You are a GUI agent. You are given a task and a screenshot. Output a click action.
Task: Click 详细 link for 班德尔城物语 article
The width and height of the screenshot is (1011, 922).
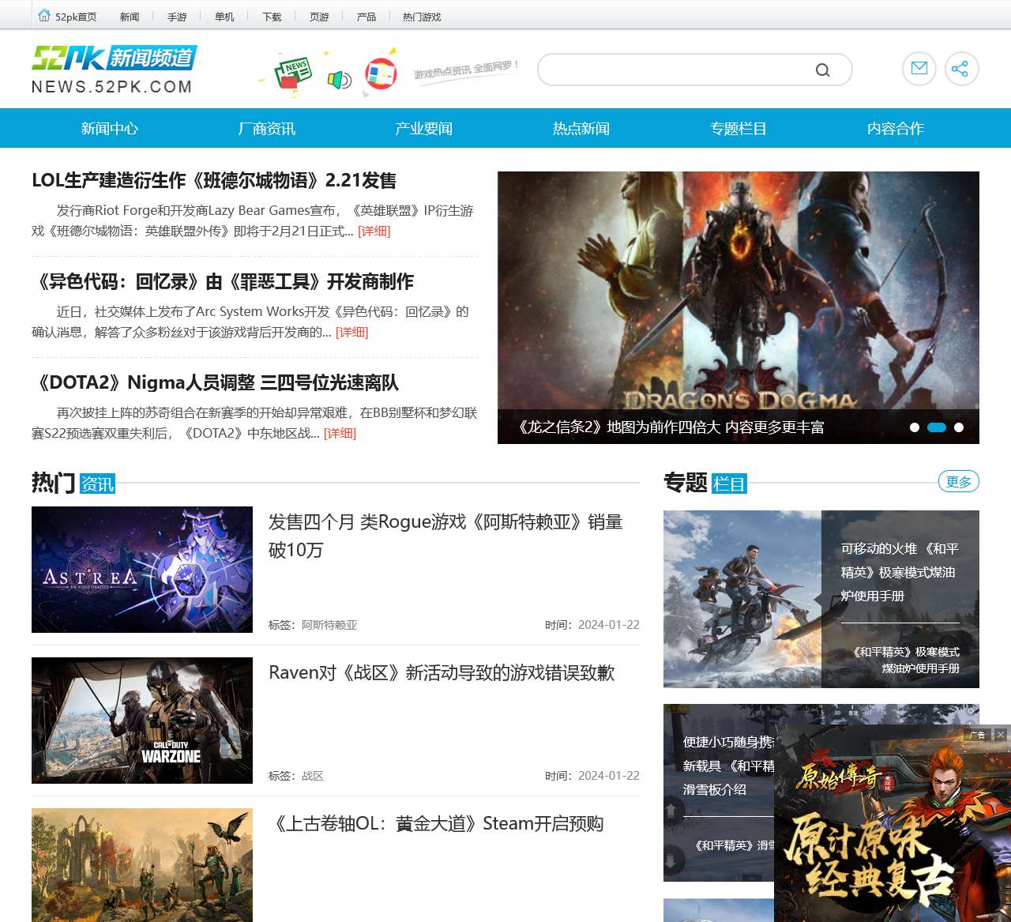pos(374,231)
